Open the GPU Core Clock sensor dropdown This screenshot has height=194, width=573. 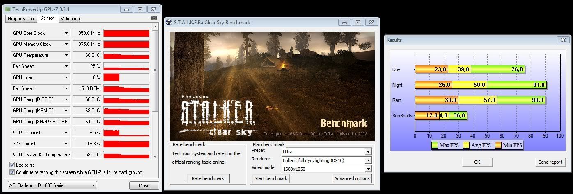click(x=66, y=33)
